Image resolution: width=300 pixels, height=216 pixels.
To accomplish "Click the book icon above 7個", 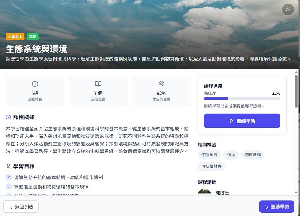I will (x=98, y=84).
